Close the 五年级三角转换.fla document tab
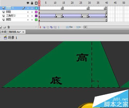129x108 pixels. pyautogui.click(x=23, y=32)
